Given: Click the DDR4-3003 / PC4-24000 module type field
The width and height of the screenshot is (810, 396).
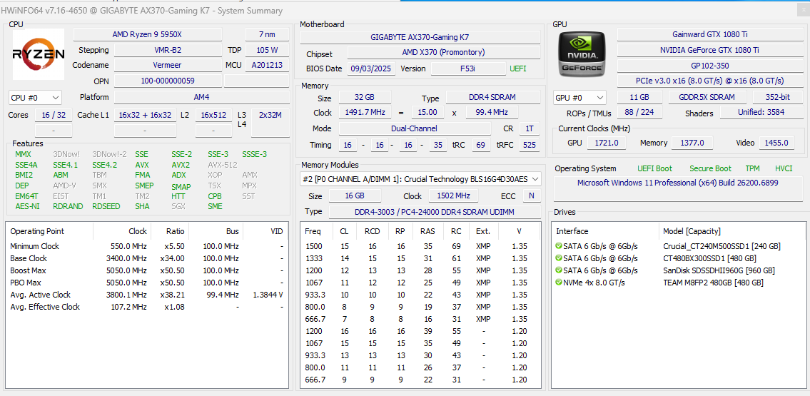Looking at the screenshot, I should click(x=435, y=212).
